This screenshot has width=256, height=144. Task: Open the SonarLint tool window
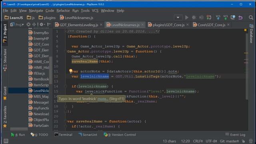(x=88, y=135)
